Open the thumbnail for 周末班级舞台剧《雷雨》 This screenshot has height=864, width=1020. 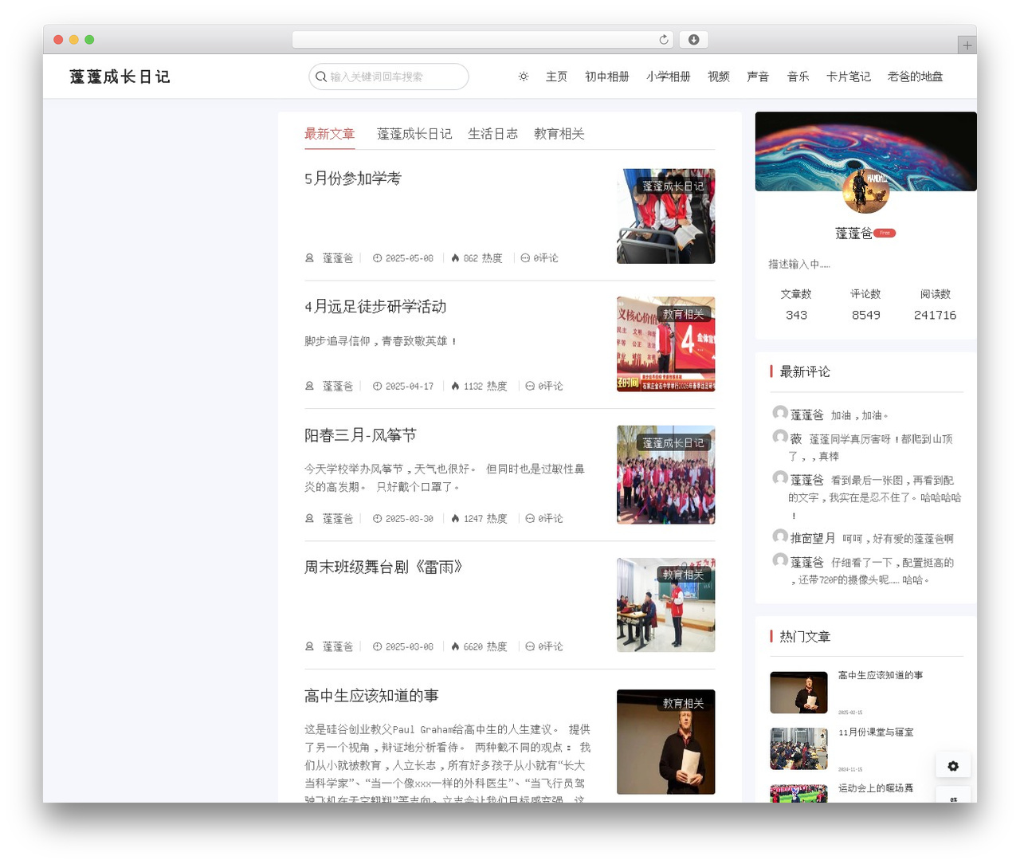[665, 605]
